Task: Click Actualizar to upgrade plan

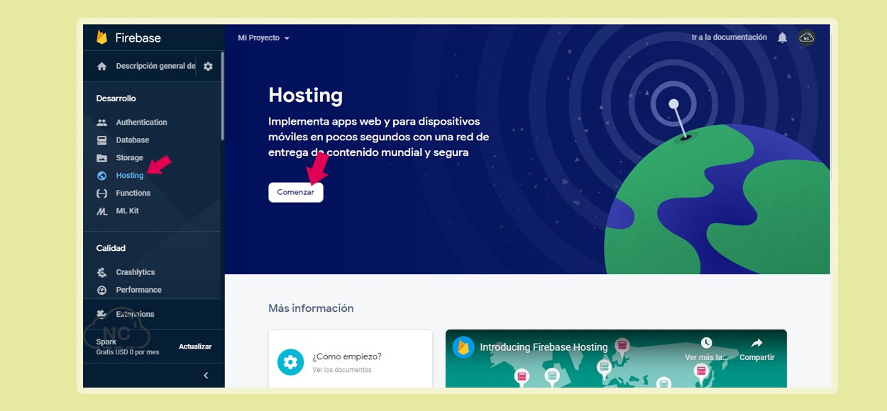Action: pyautogui.click(x=195, y=347)
